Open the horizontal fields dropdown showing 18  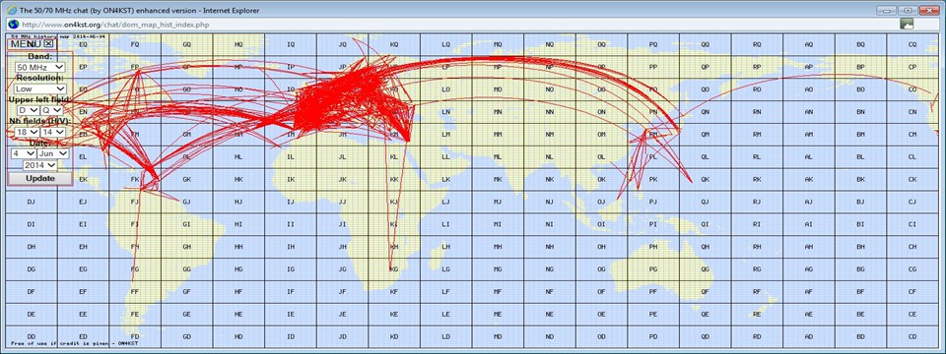coord(27,131)
